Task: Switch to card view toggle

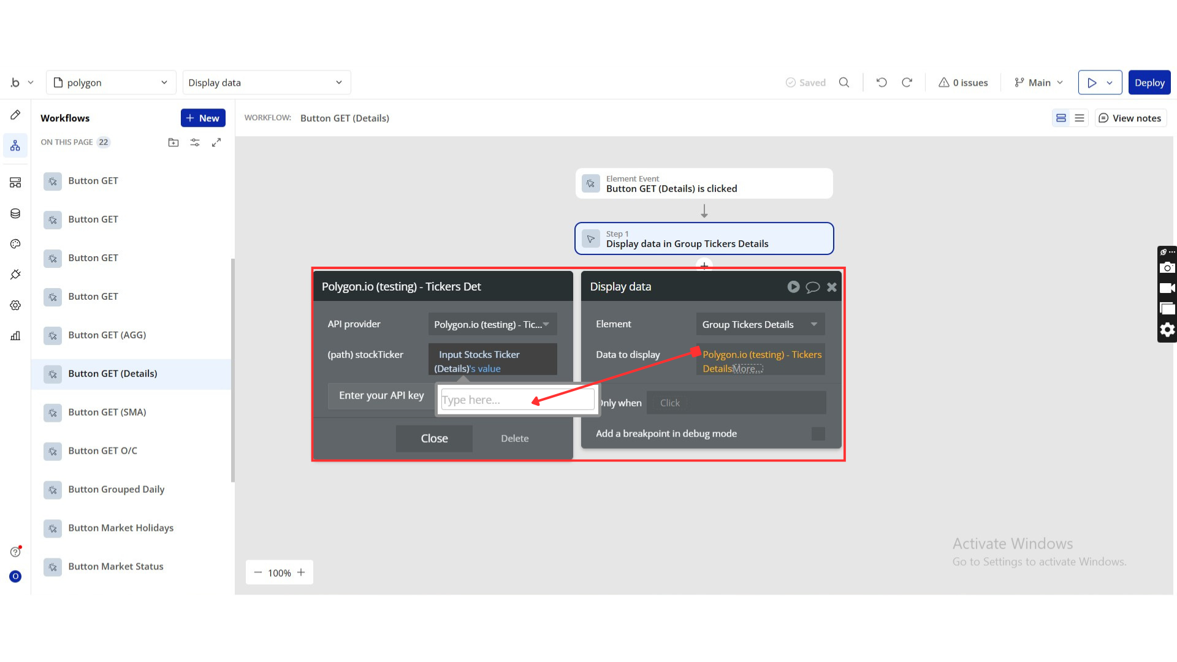Action: click(1061, 118)
